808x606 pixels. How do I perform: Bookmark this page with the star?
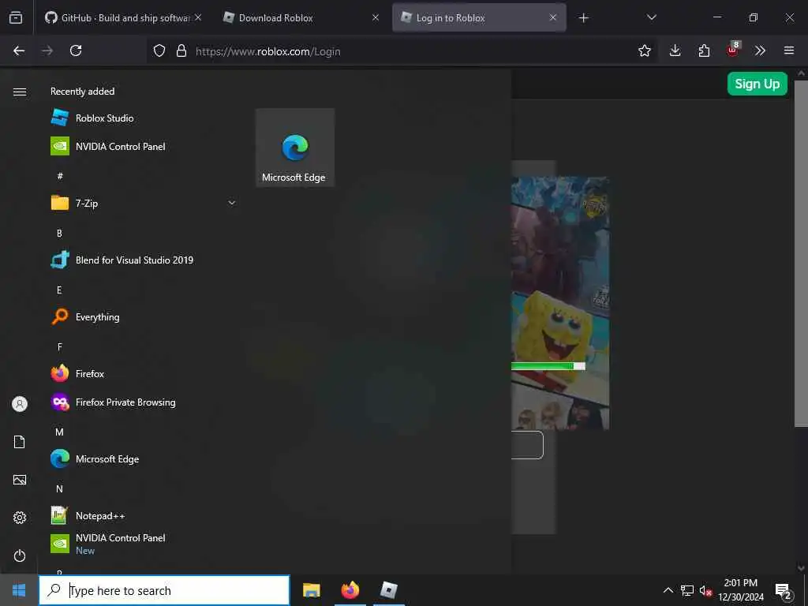click(x=644, y=50)
